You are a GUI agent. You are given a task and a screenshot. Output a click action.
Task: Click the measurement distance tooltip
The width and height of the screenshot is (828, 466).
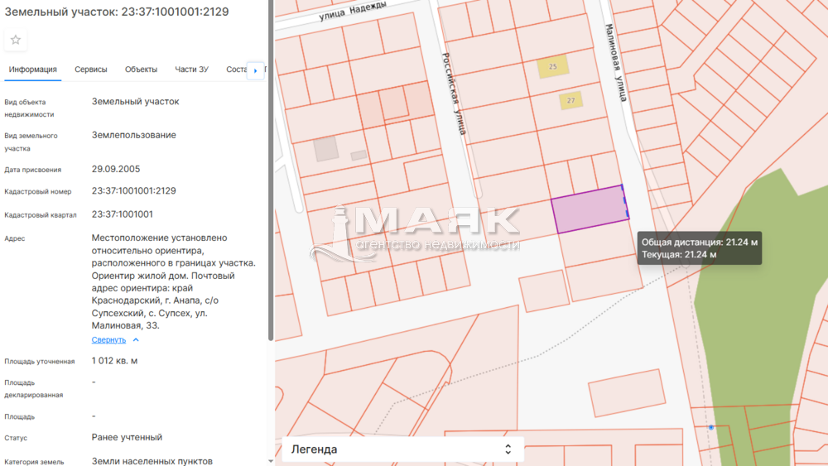pos(700,248)
